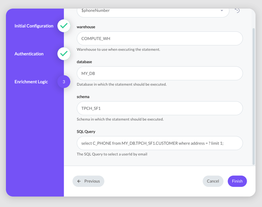This screenshot has width=262, height=207.
Task: Select the Enrichment Logic step
Action: (x=31, y=82)
